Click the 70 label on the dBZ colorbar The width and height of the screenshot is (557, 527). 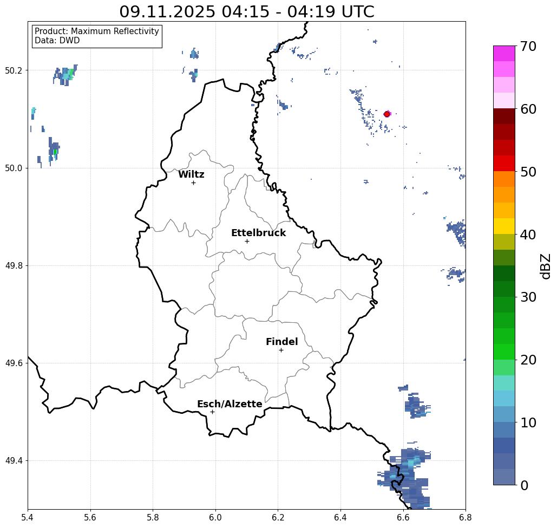point(528,46)
